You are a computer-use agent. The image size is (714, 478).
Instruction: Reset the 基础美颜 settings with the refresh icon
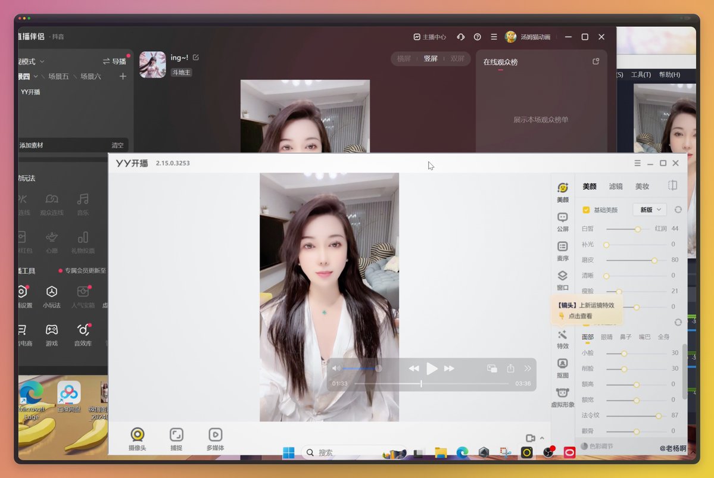678,210
